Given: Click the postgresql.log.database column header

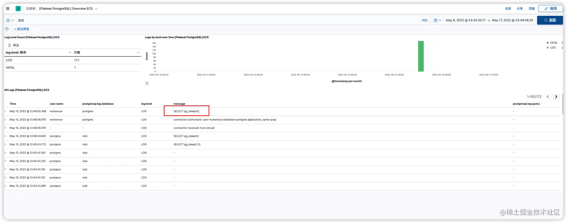Looking at the screenshot, I should (x=98, y=104).
